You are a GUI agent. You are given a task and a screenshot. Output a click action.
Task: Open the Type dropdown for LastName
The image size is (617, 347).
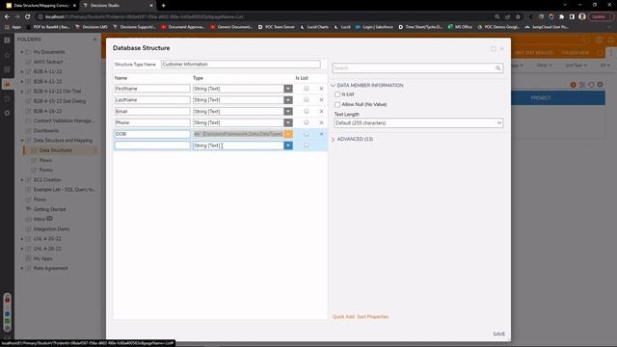click(288, 100)
